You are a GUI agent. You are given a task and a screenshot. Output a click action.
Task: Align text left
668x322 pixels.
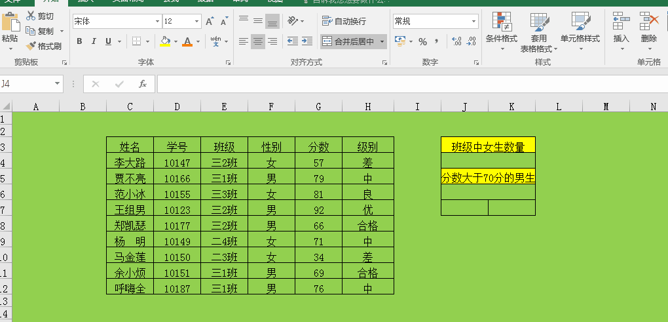tap(243, 41)
